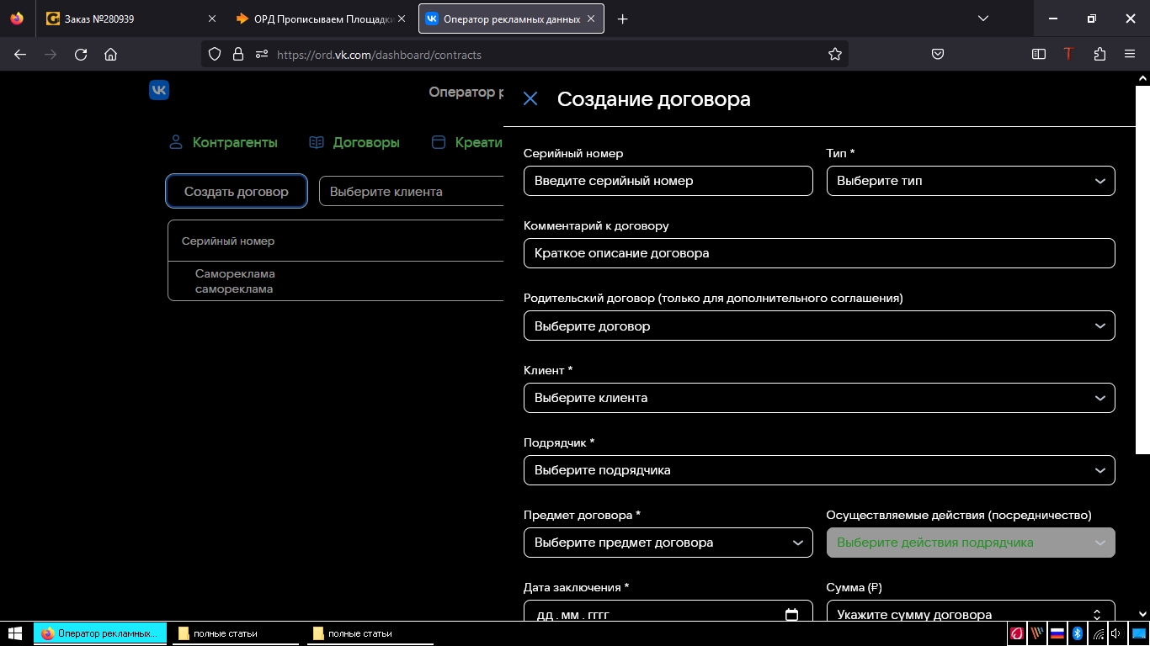
Task: Open Wi-Fi network tray icon
Action: (1099, 633)
